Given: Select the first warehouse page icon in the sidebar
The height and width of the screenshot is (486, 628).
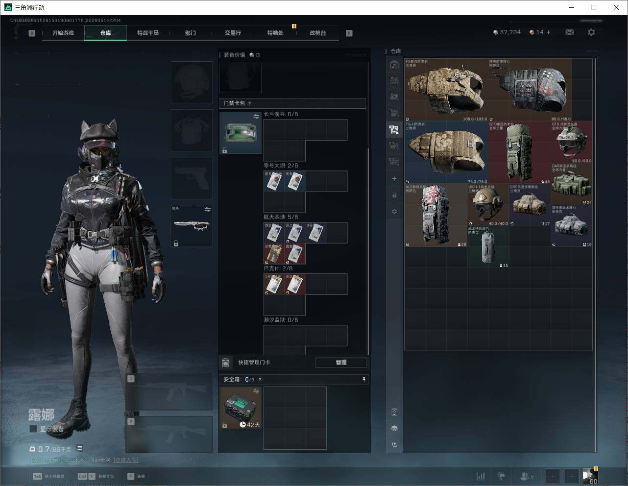Looking at the screenshot, I should [394, 65].
